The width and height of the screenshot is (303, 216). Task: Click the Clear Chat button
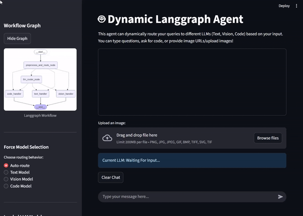click(111, 177)
